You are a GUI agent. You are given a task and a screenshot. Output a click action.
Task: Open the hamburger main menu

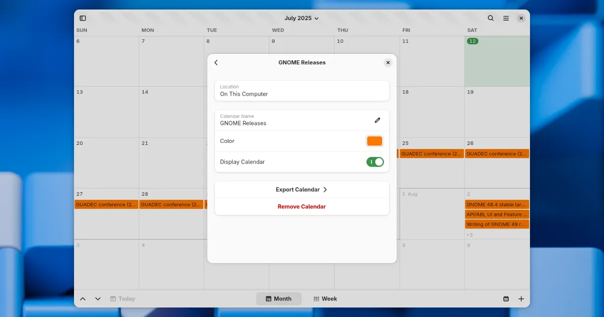coord(506,18)
